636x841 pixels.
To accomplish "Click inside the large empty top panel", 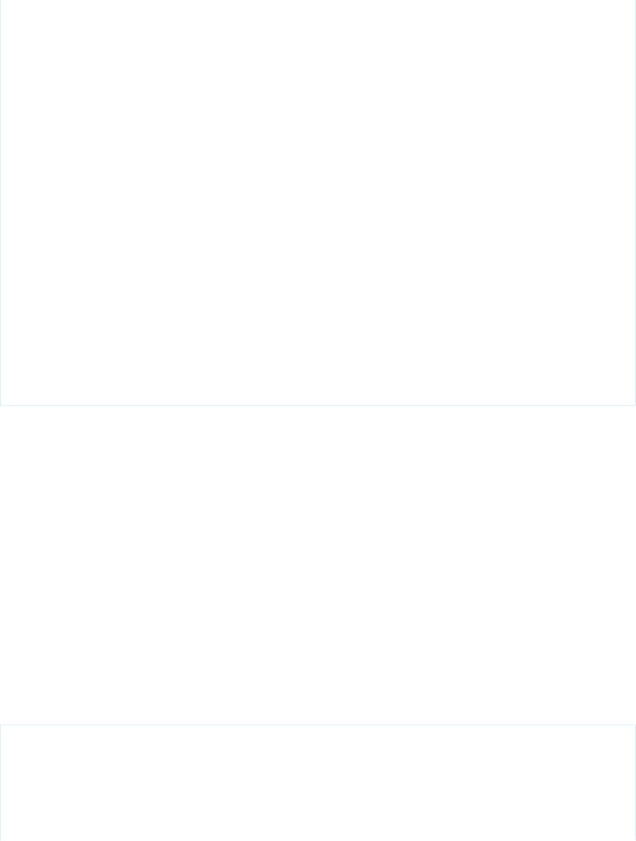I will (318, 202).
